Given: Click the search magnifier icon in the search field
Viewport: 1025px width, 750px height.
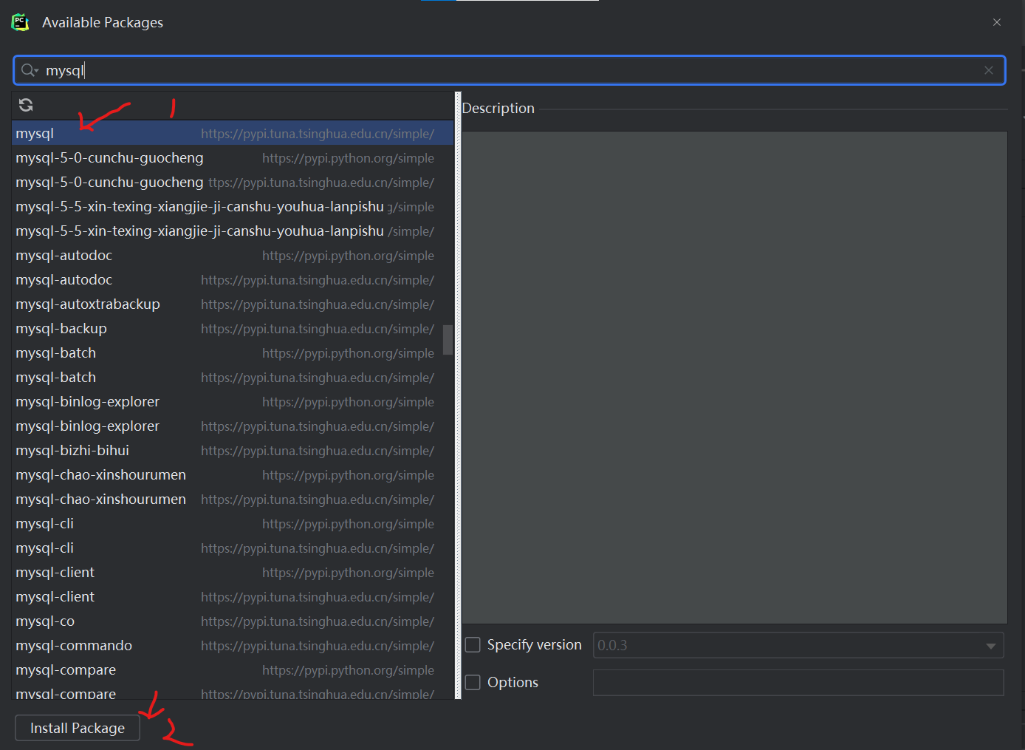Looking at the screenshot, I should 30,70.
